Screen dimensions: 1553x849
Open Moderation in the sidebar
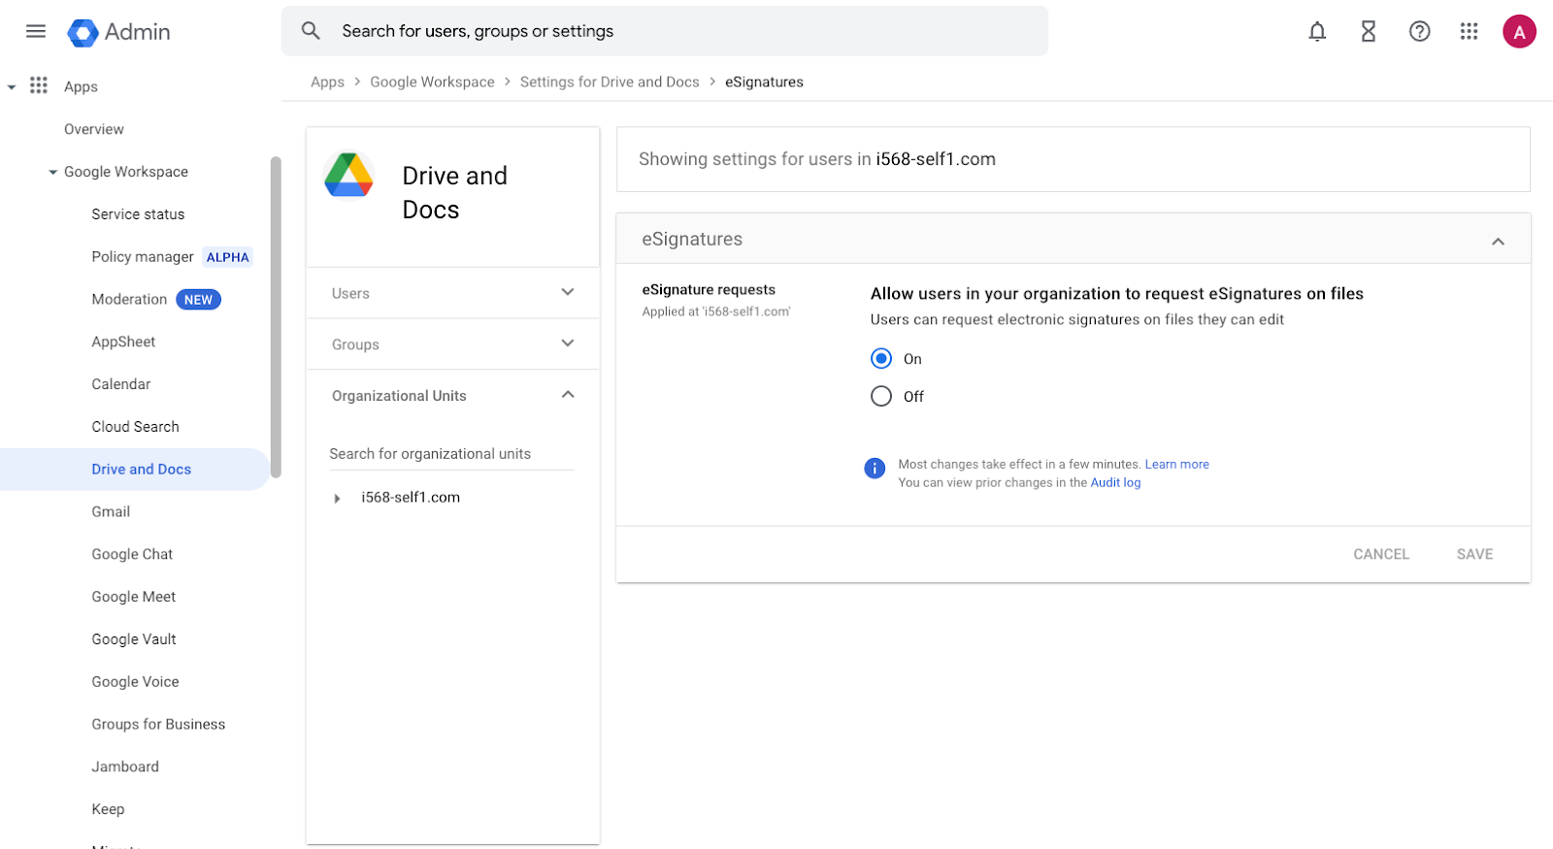129,300
